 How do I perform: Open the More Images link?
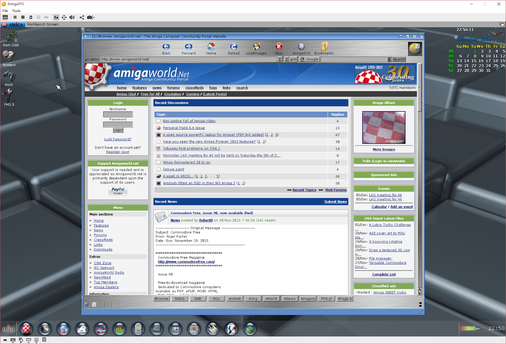point(384,149)
